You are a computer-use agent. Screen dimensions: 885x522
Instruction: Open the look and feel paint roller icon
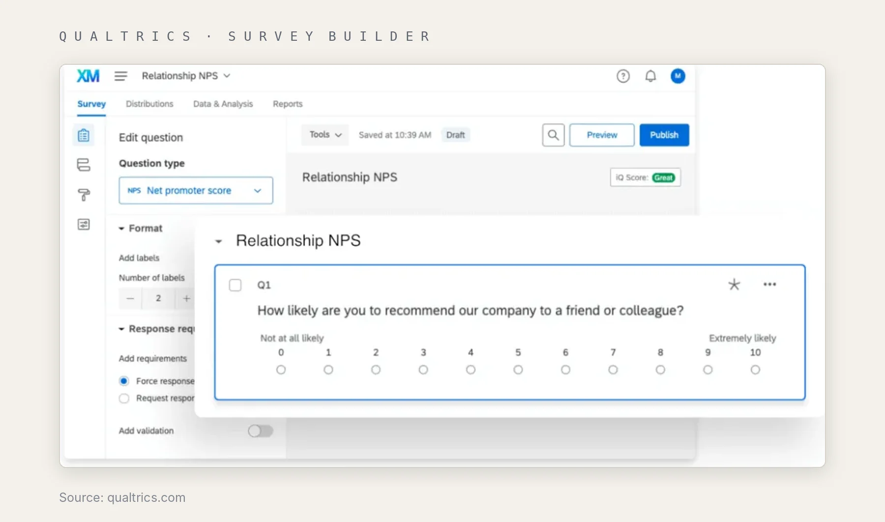point(84,195)
